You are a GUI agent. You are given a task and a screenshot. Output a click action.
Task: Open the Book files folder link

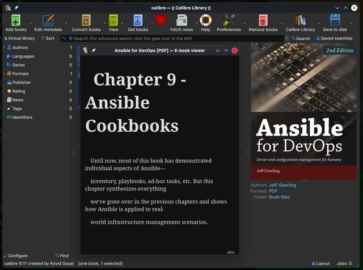pos(279,197)
